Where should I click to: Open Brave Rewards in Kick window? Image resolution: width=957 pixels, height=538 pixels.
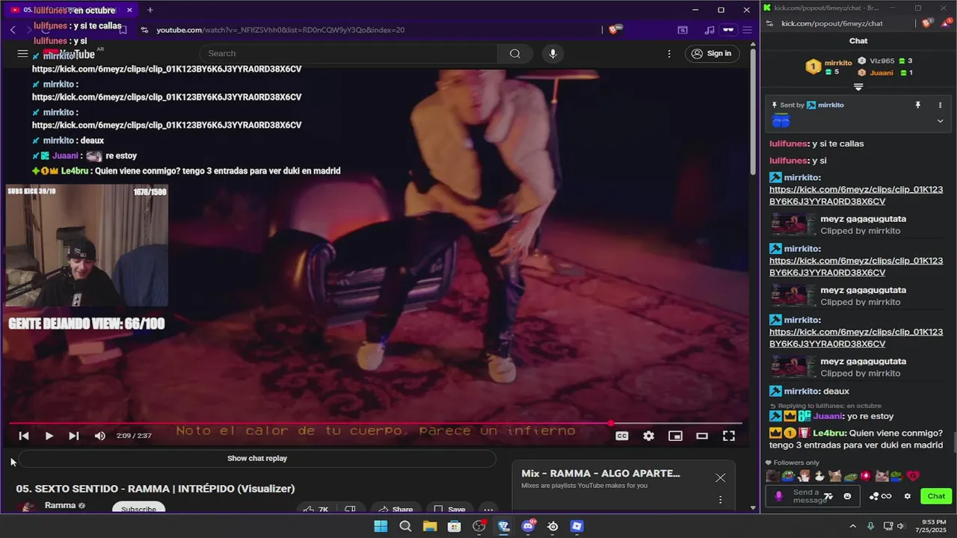pyautogui.click(x=947, y=23)
